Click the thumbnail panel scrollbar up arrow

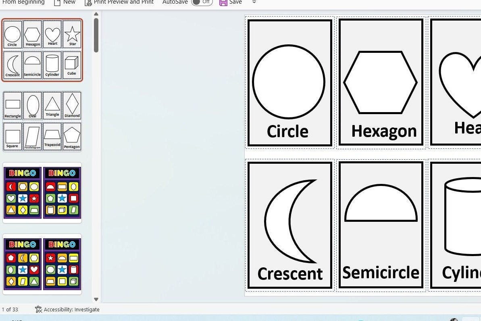tap(96, 14)
